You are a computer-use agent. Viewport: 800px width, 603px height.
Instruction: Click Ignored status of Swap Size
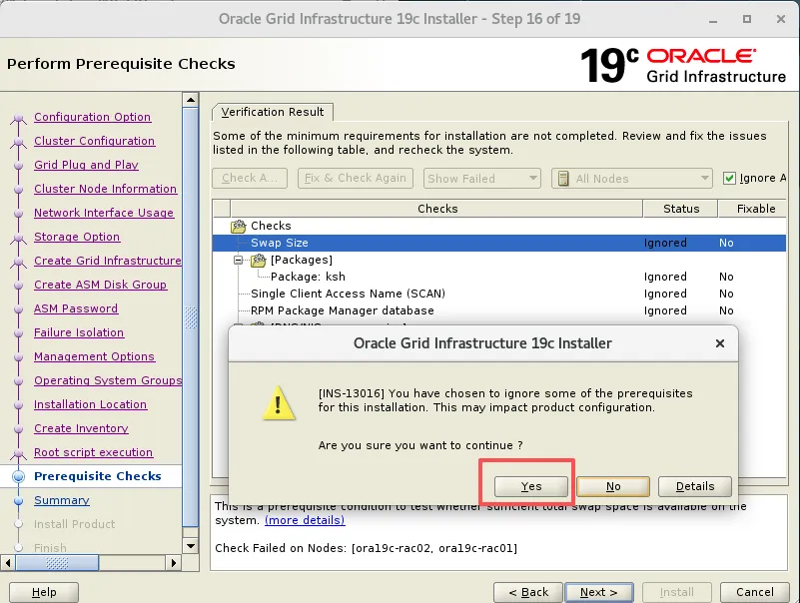coord(665,243)
